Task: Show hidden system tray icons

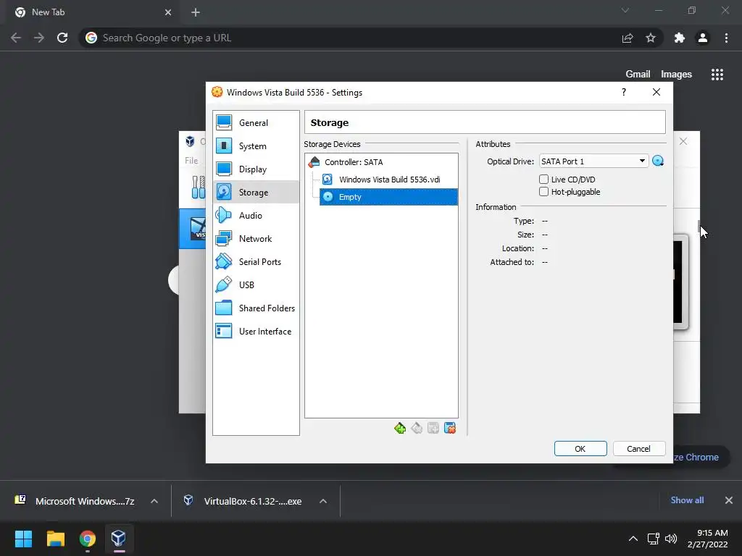Action: [x=633, y=539]
